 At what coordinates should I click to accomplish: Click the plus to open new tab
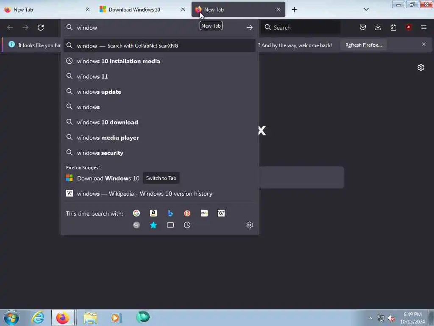coord(294,10)
